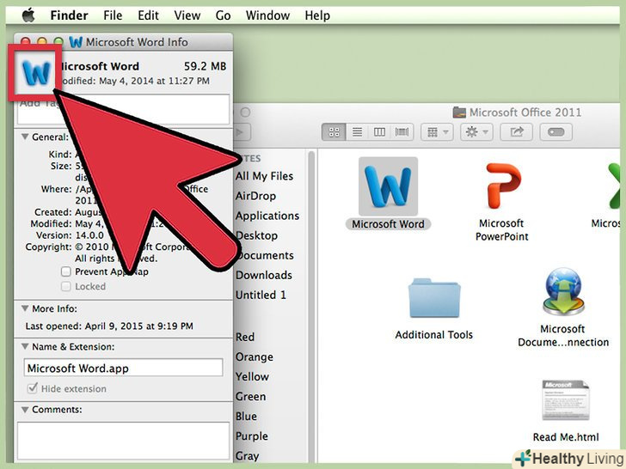This screenshot has width=626, height=469.
Task: Toggle the Hide extension checkbox
Action: coord(33,388)
